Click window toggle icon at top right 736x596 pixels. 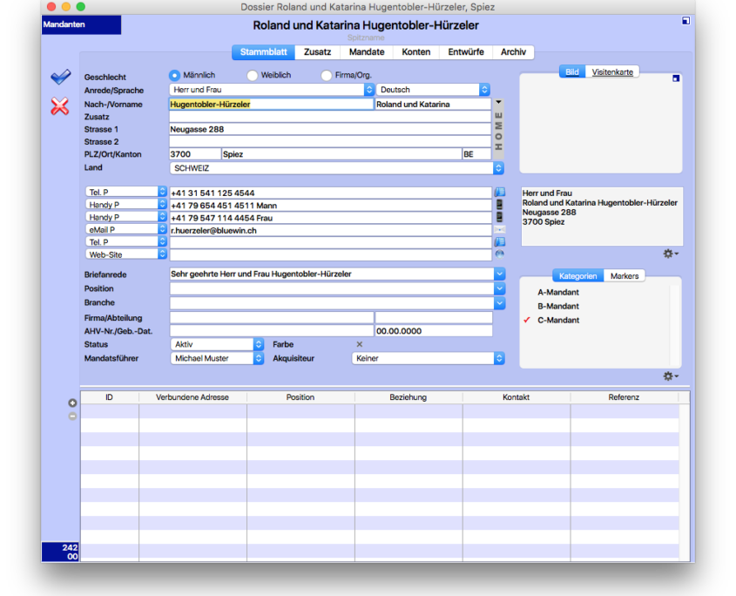point(685,21)
